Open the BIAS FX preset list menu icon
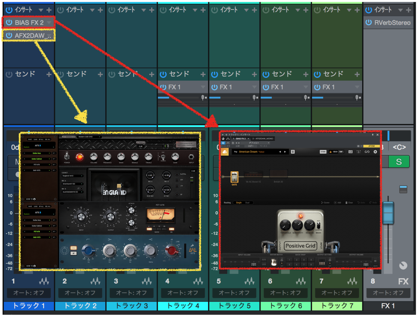This screenshot has width=419, height=318. (293, 152)
